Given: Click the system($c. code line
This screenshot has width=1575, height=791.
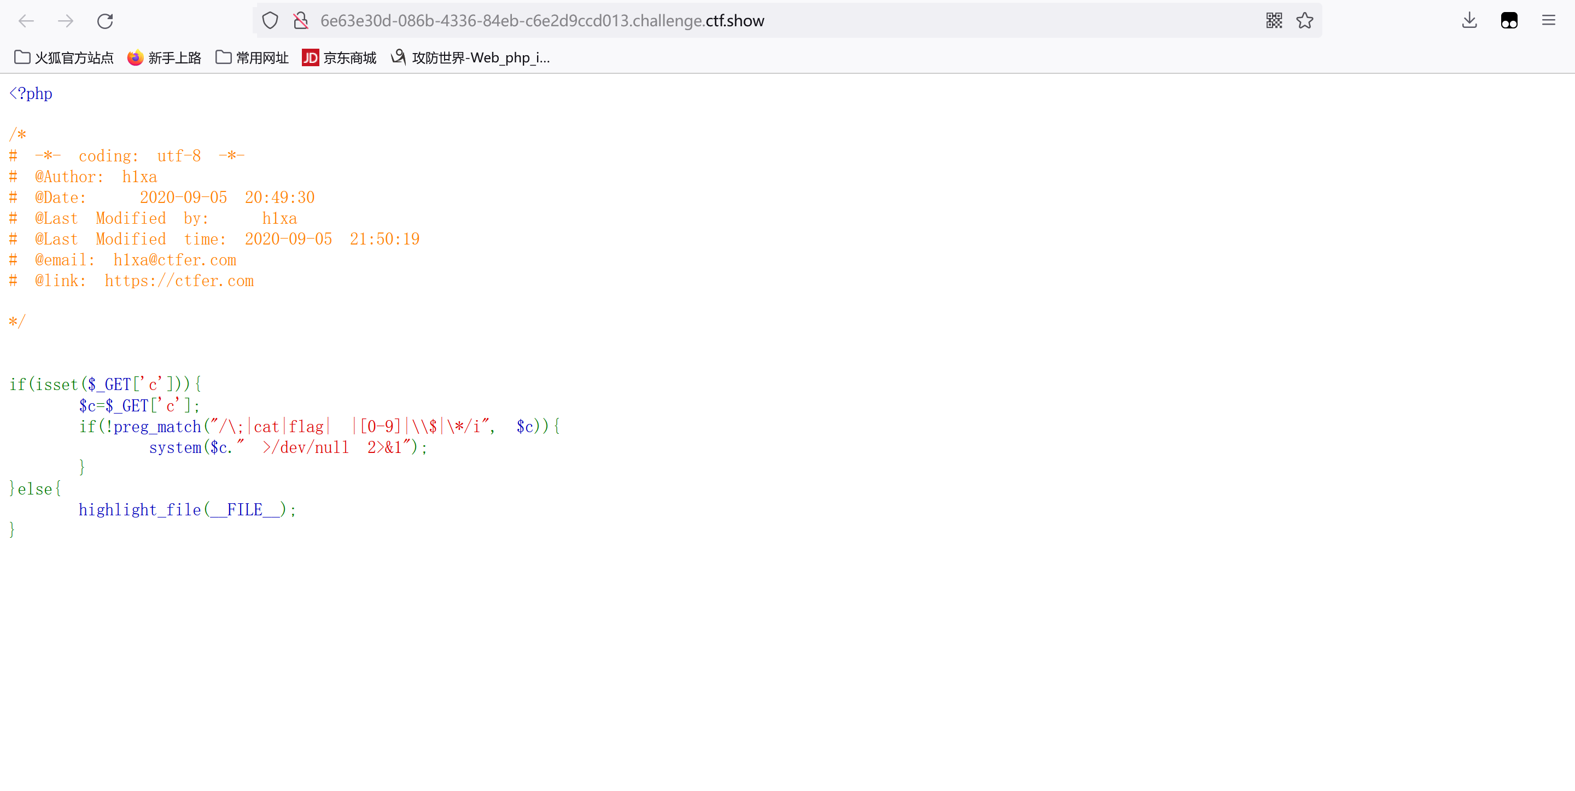Looking at the screenshot, I should (x=287, y=447).
